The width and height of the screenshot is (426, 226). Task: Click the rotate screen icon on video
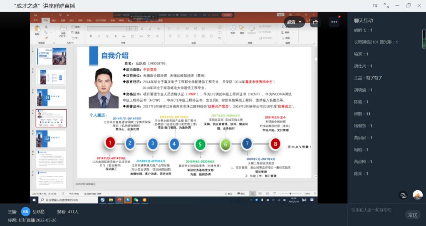[315, 22]
